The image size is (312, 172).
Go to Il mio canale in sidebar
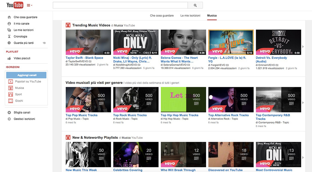[x=21, y=24]
